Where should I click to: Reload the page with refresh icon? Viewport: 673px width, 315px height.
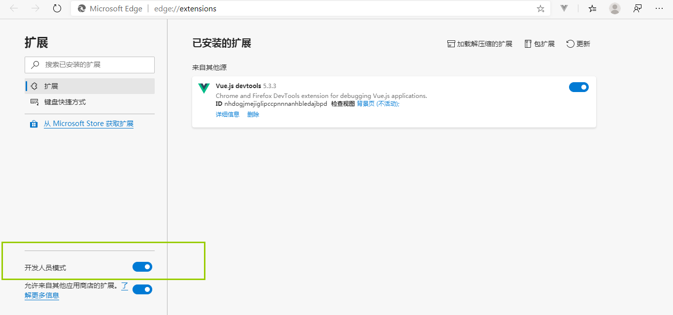tap(57, 8)
